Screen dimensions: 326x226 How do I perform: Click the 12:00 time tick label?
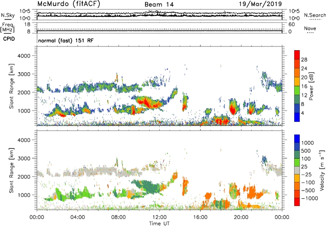pos(159,217)
